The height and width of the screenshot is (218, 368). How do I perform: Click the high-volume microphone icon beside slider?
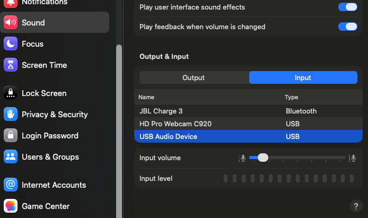(353, 158)
